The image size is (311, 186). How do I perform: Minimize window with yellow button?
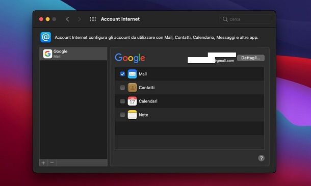coord(47,19)
